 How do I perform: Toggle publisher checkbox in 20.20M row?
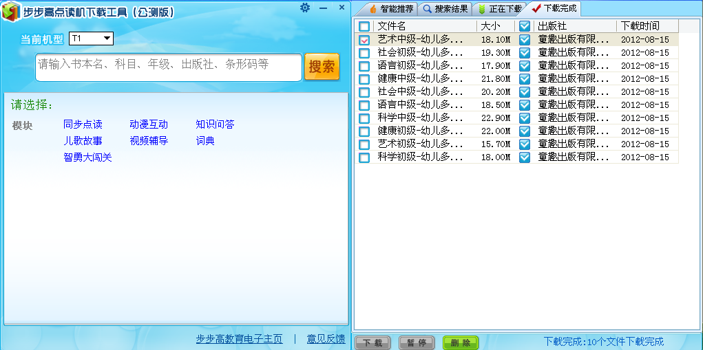[525, 92]
